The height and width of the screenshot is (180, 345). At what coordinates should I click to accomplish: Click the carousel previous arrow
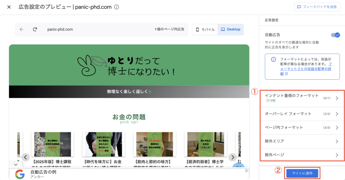(26, 157)
